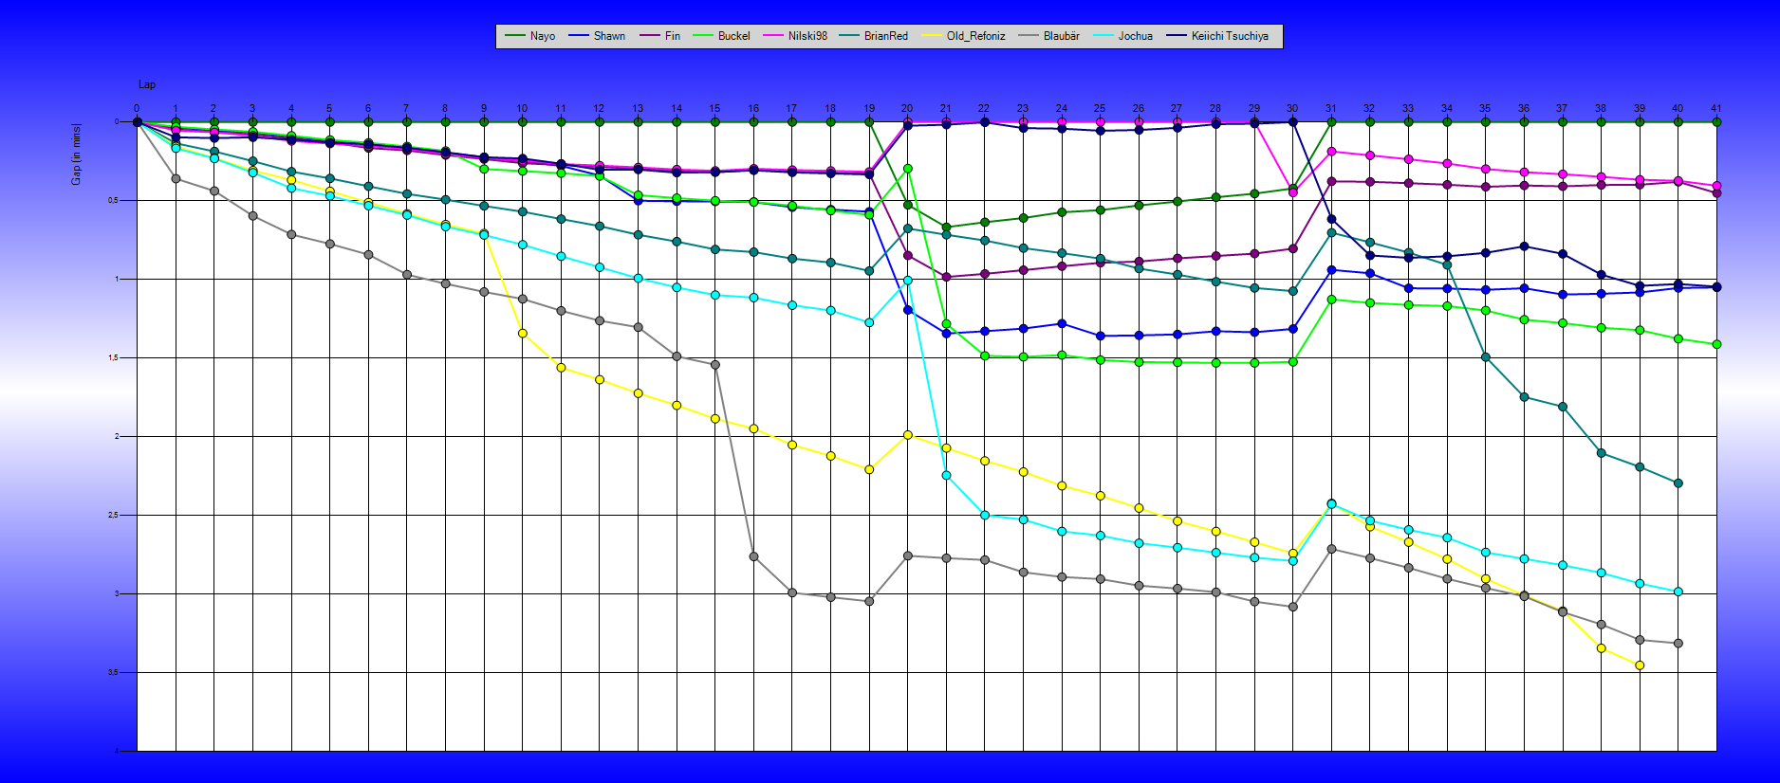Click lap number 25 on the top axis
The image size is (1780, 783).
[x=1100, y=108]
